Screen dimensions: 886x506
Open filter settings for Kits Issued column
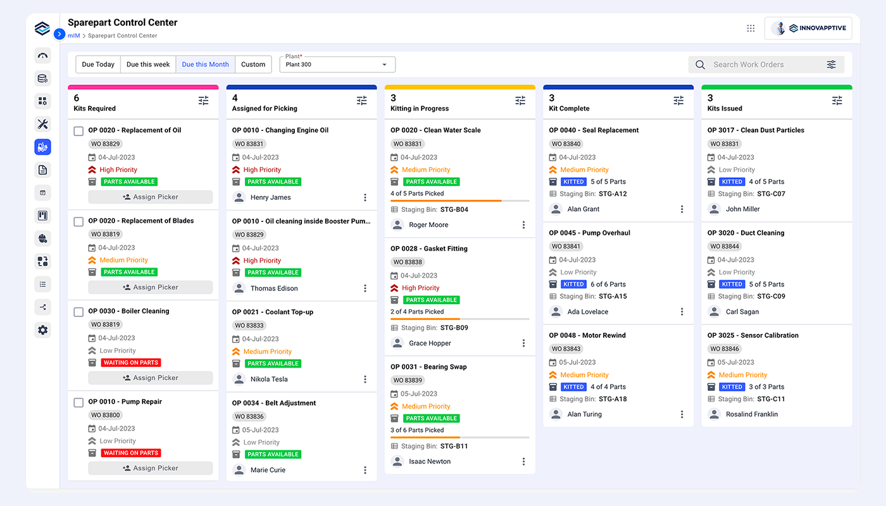pyautogui.click(x=837, y=101)
